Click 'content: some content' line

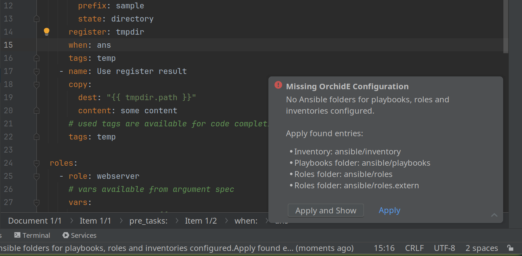pos(127,110)
